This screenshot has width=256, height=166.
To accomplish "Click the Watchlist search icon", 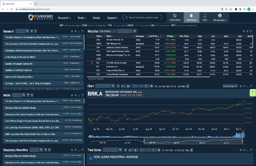I will click(135, 31).
